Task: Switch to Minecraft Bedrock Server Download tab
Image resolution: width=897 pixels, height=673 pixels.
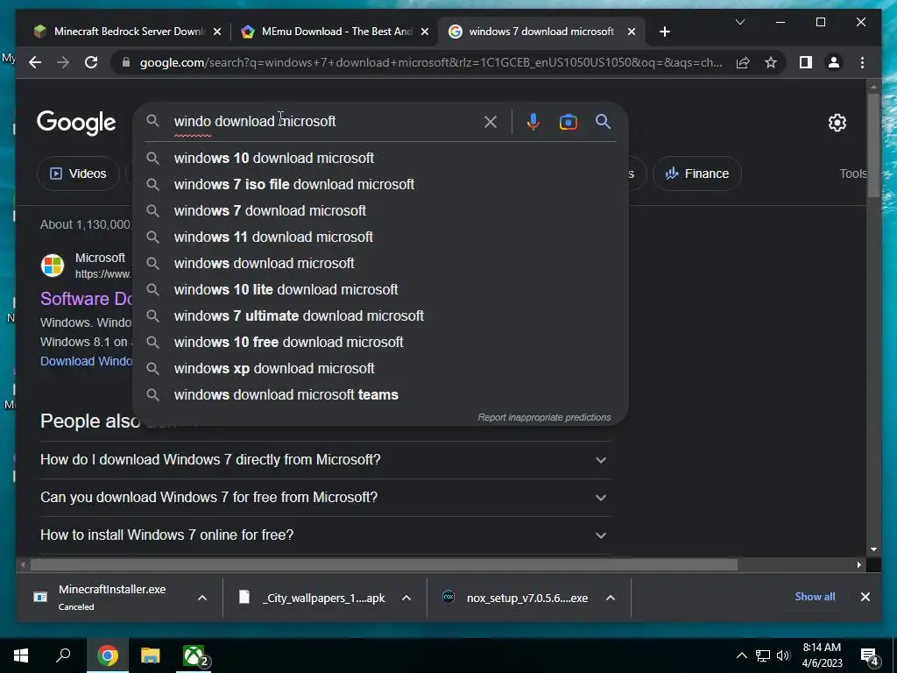Action: (x=127, y=32)
